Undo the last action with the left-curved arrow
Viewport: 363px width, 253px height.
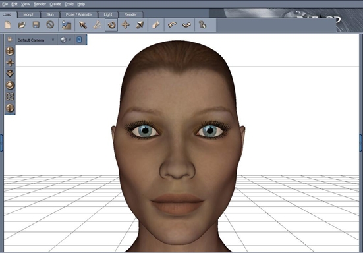point(172,25)
